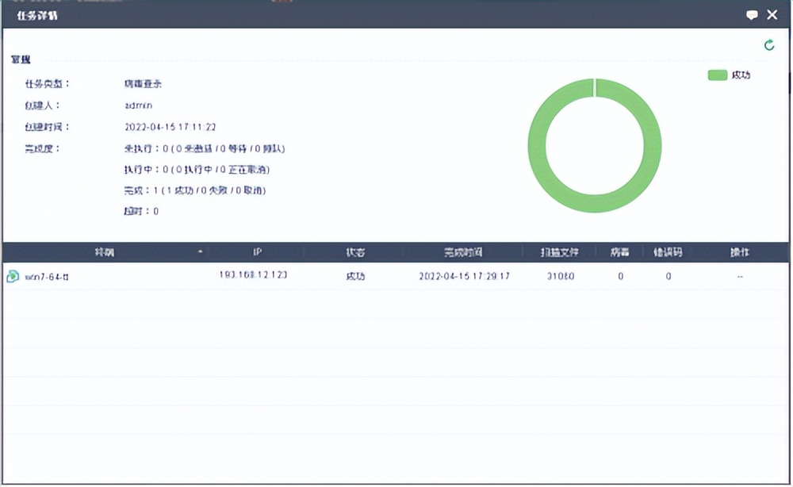Click the 操作 column header
The width and height of the screenshot is (793, 487).
(739, 252)
